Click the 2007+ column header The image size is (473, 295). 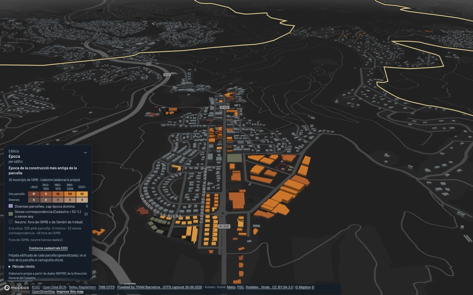pyautogui.click(x=82, y=187)
